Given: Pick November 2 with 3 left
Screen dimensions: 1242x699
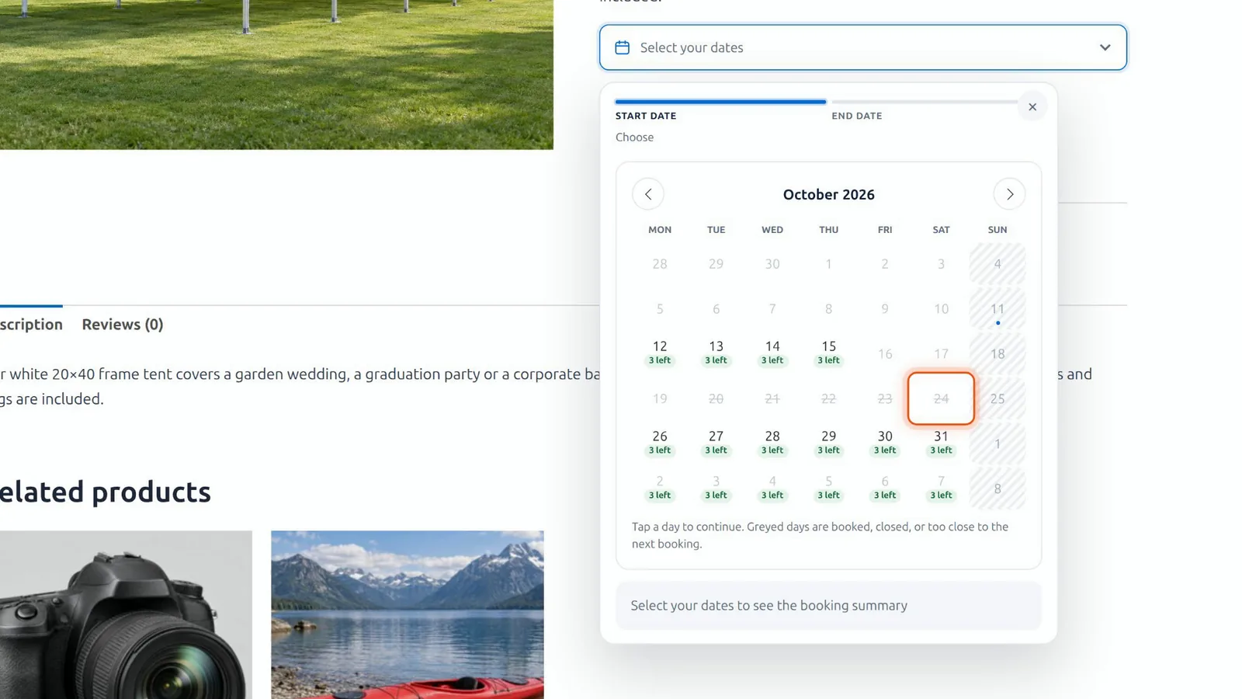Looking at the screenshot, I should (660, 488).
